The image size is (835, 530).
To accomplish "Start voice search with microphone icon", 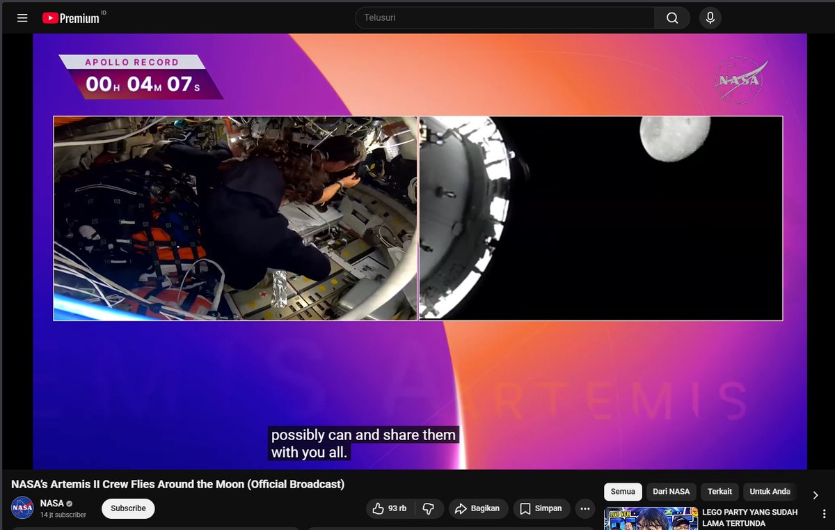I will [x=710, y=18].
